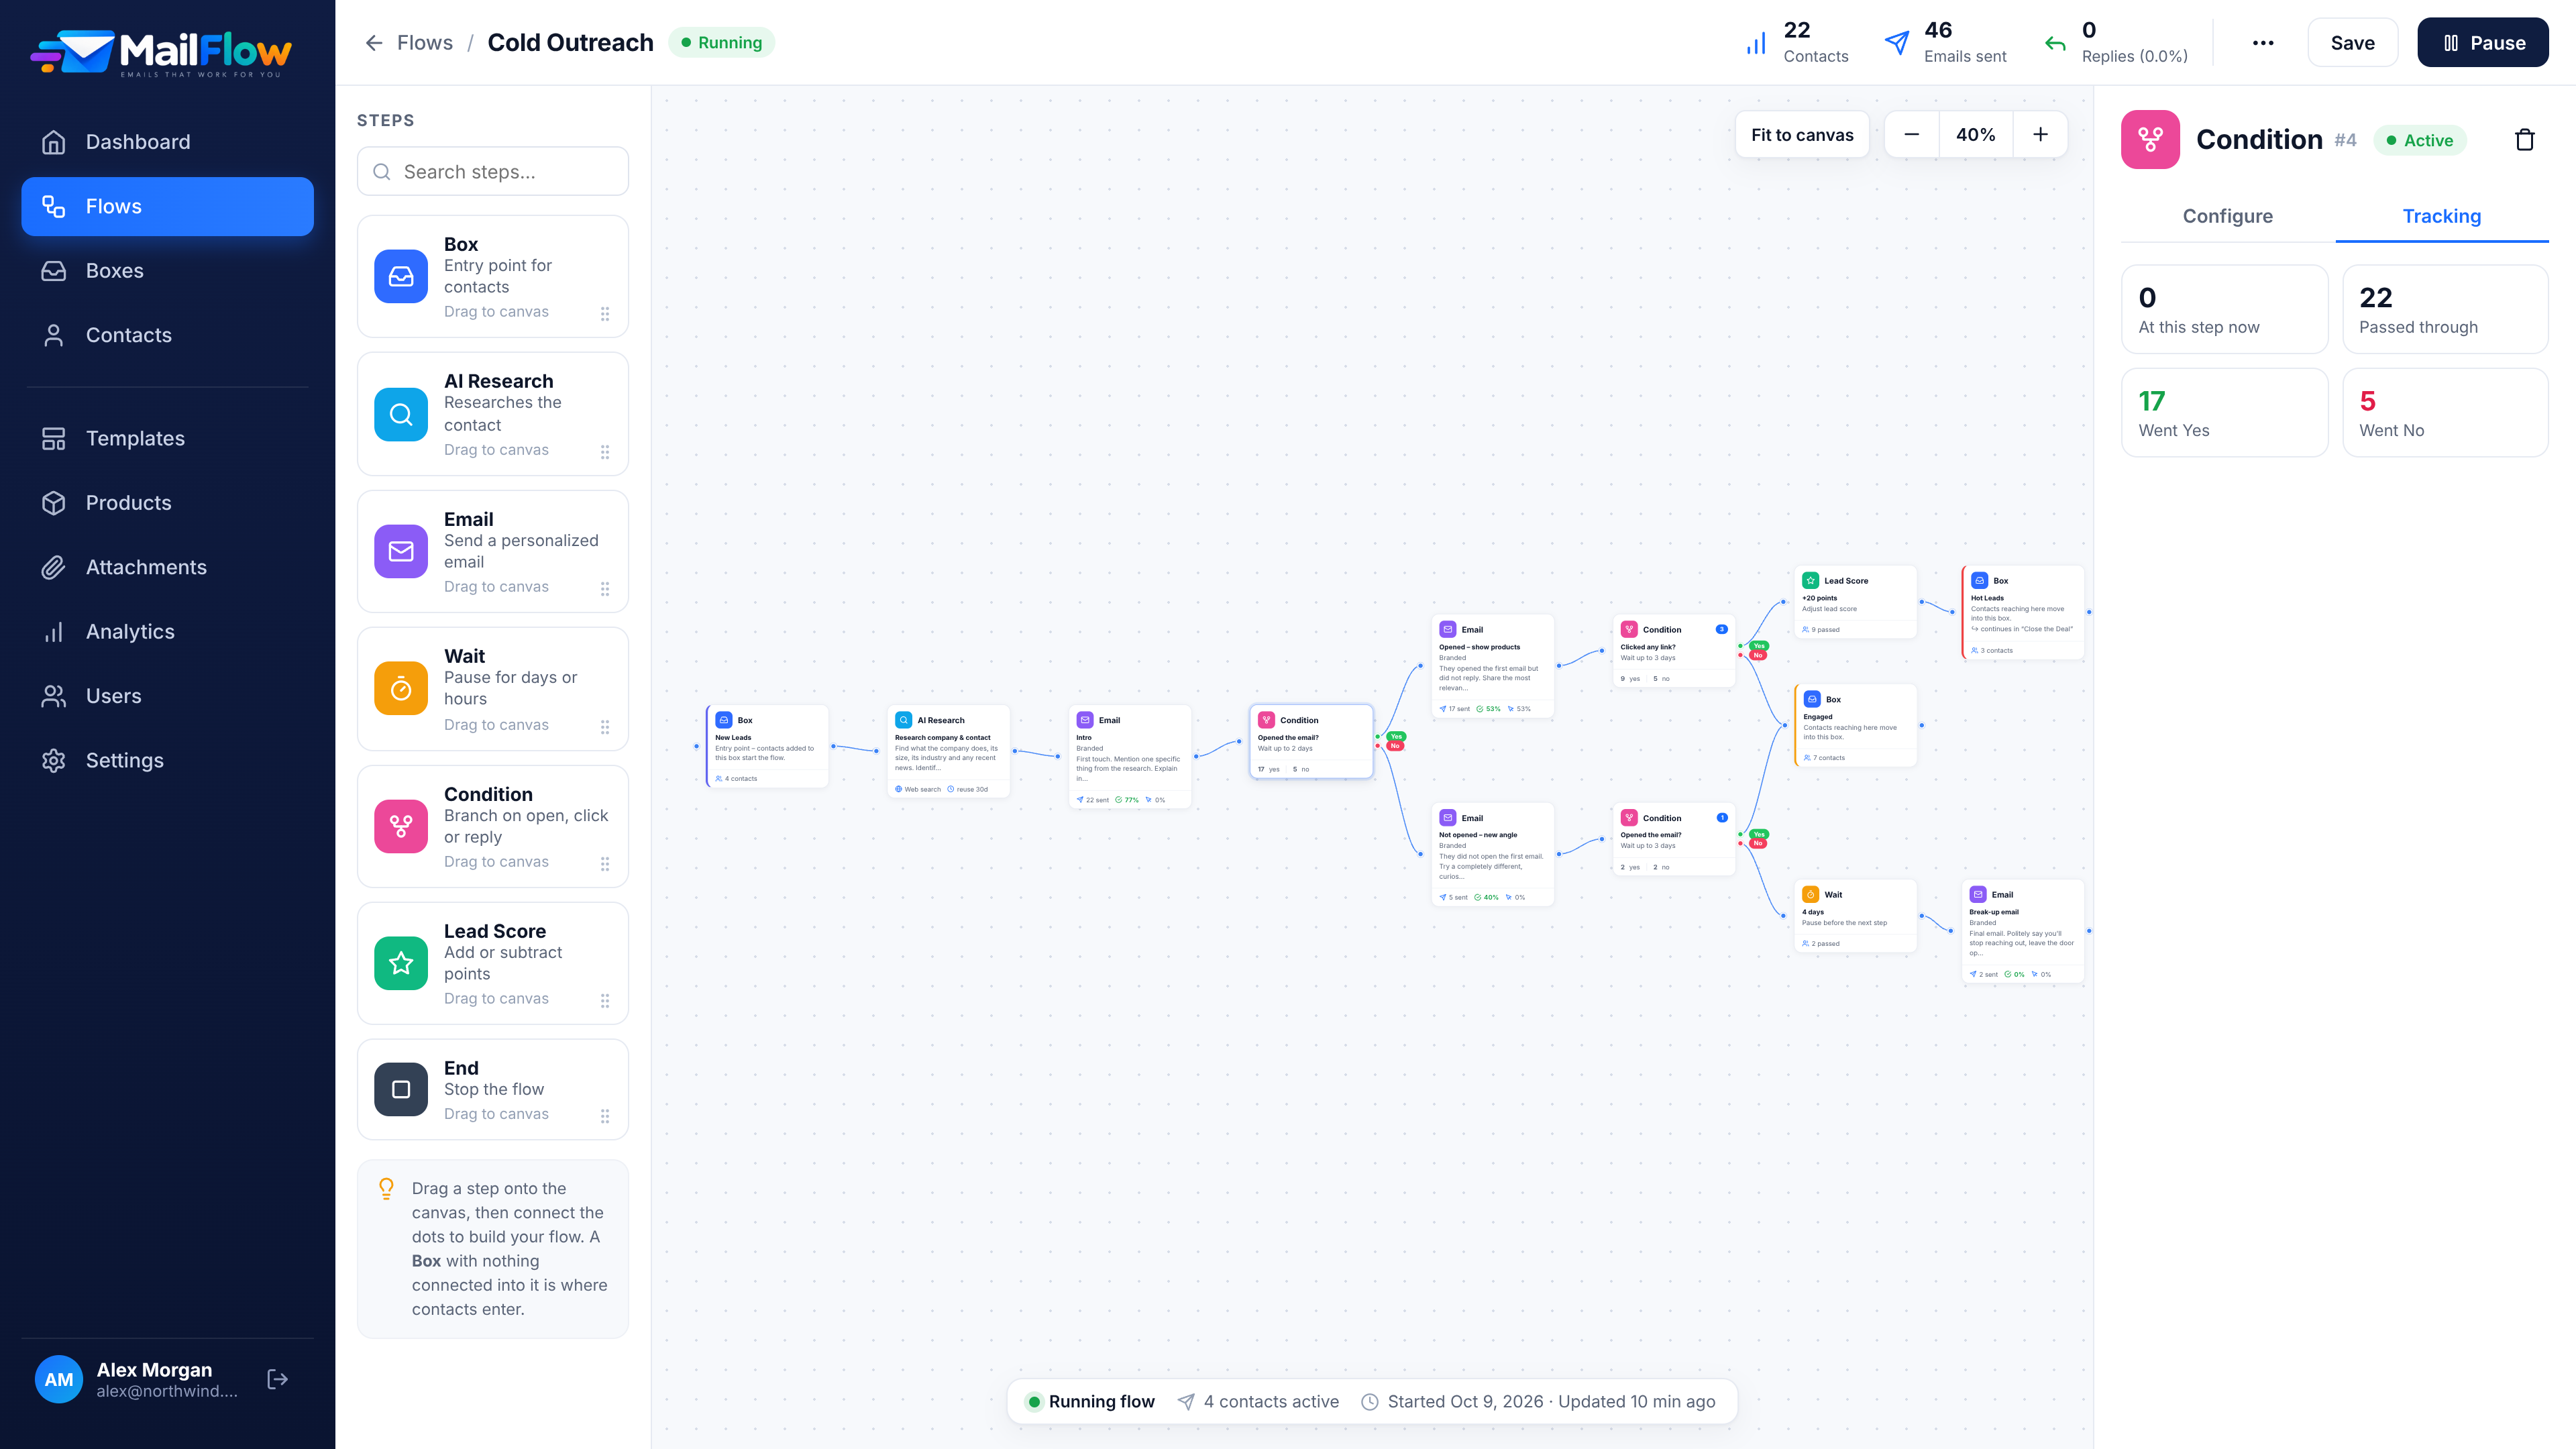The image size is (2576, 1449).
Task: Switch to the Configure tab
Action: 2228,216
